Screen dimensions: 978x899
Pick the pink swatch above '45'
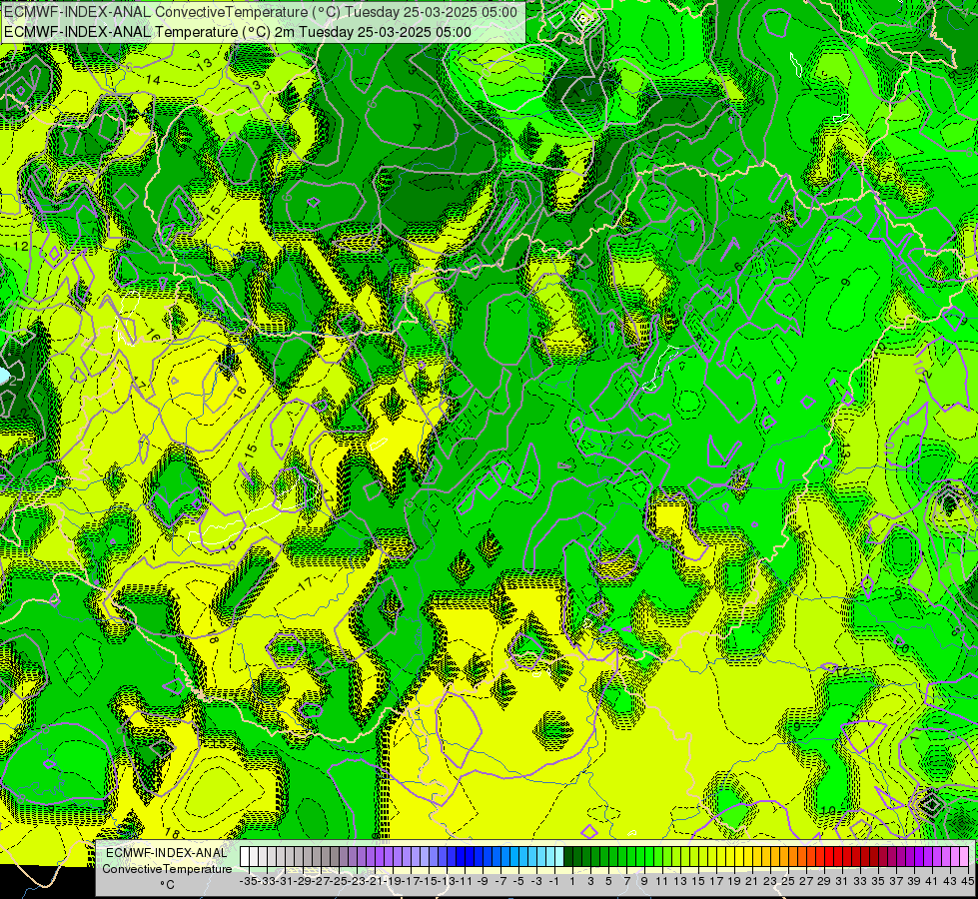click(x=964, y=857)
